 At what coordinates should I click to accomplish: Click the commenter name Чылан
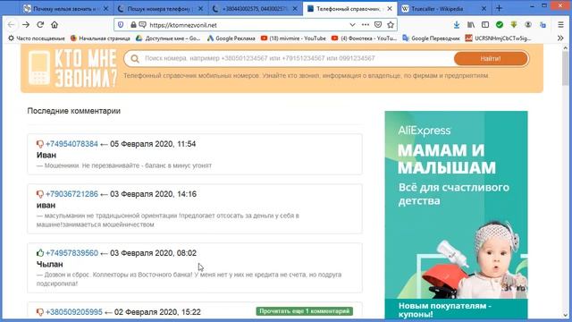[50, 264]
